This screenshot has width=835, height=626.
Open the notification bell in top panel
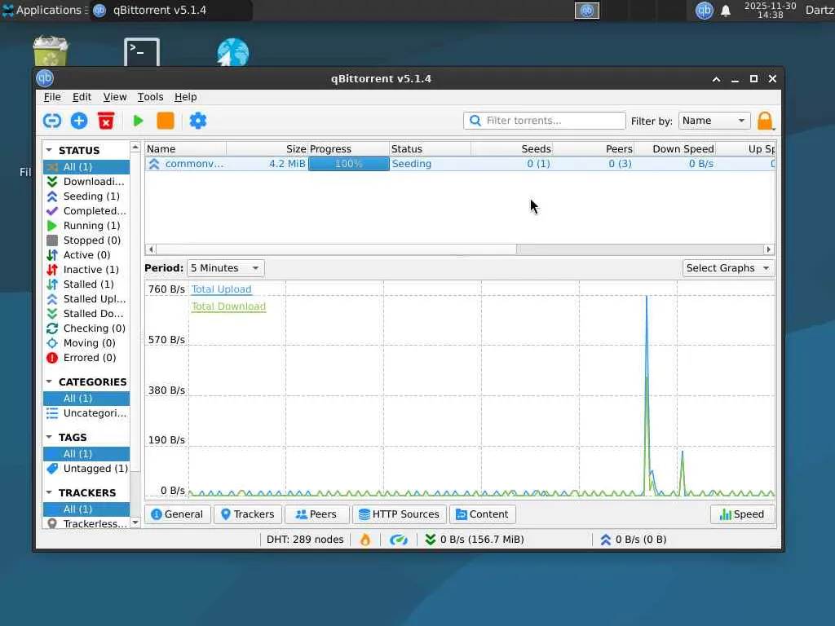[x=725, y=11]
